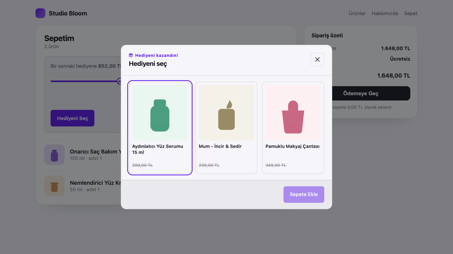Click the candle product image

226,113
